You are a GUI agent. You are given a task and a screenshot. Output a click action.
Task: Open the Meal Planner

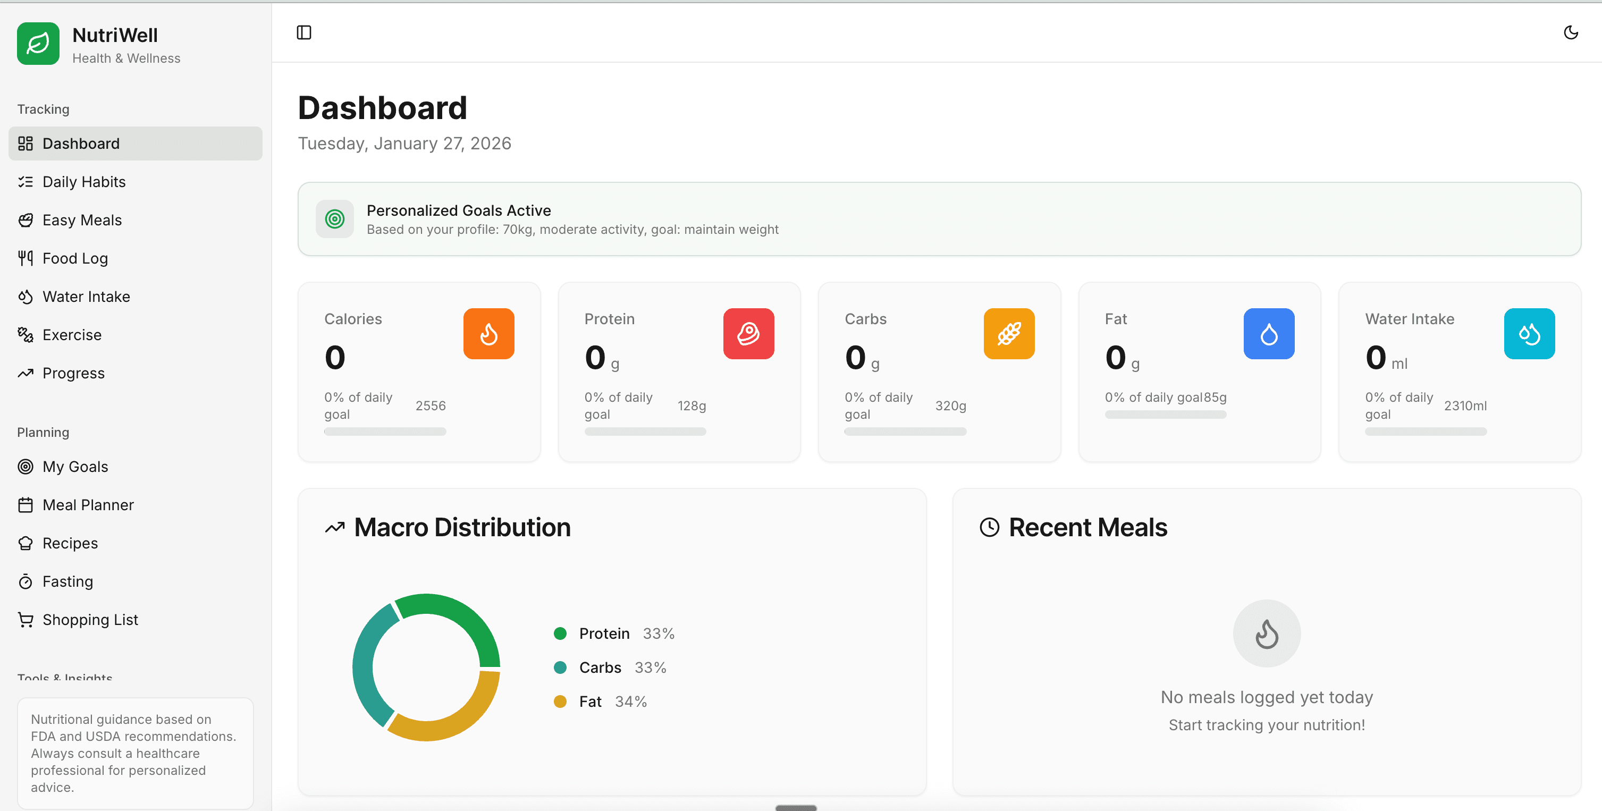(x=88, y=504)
